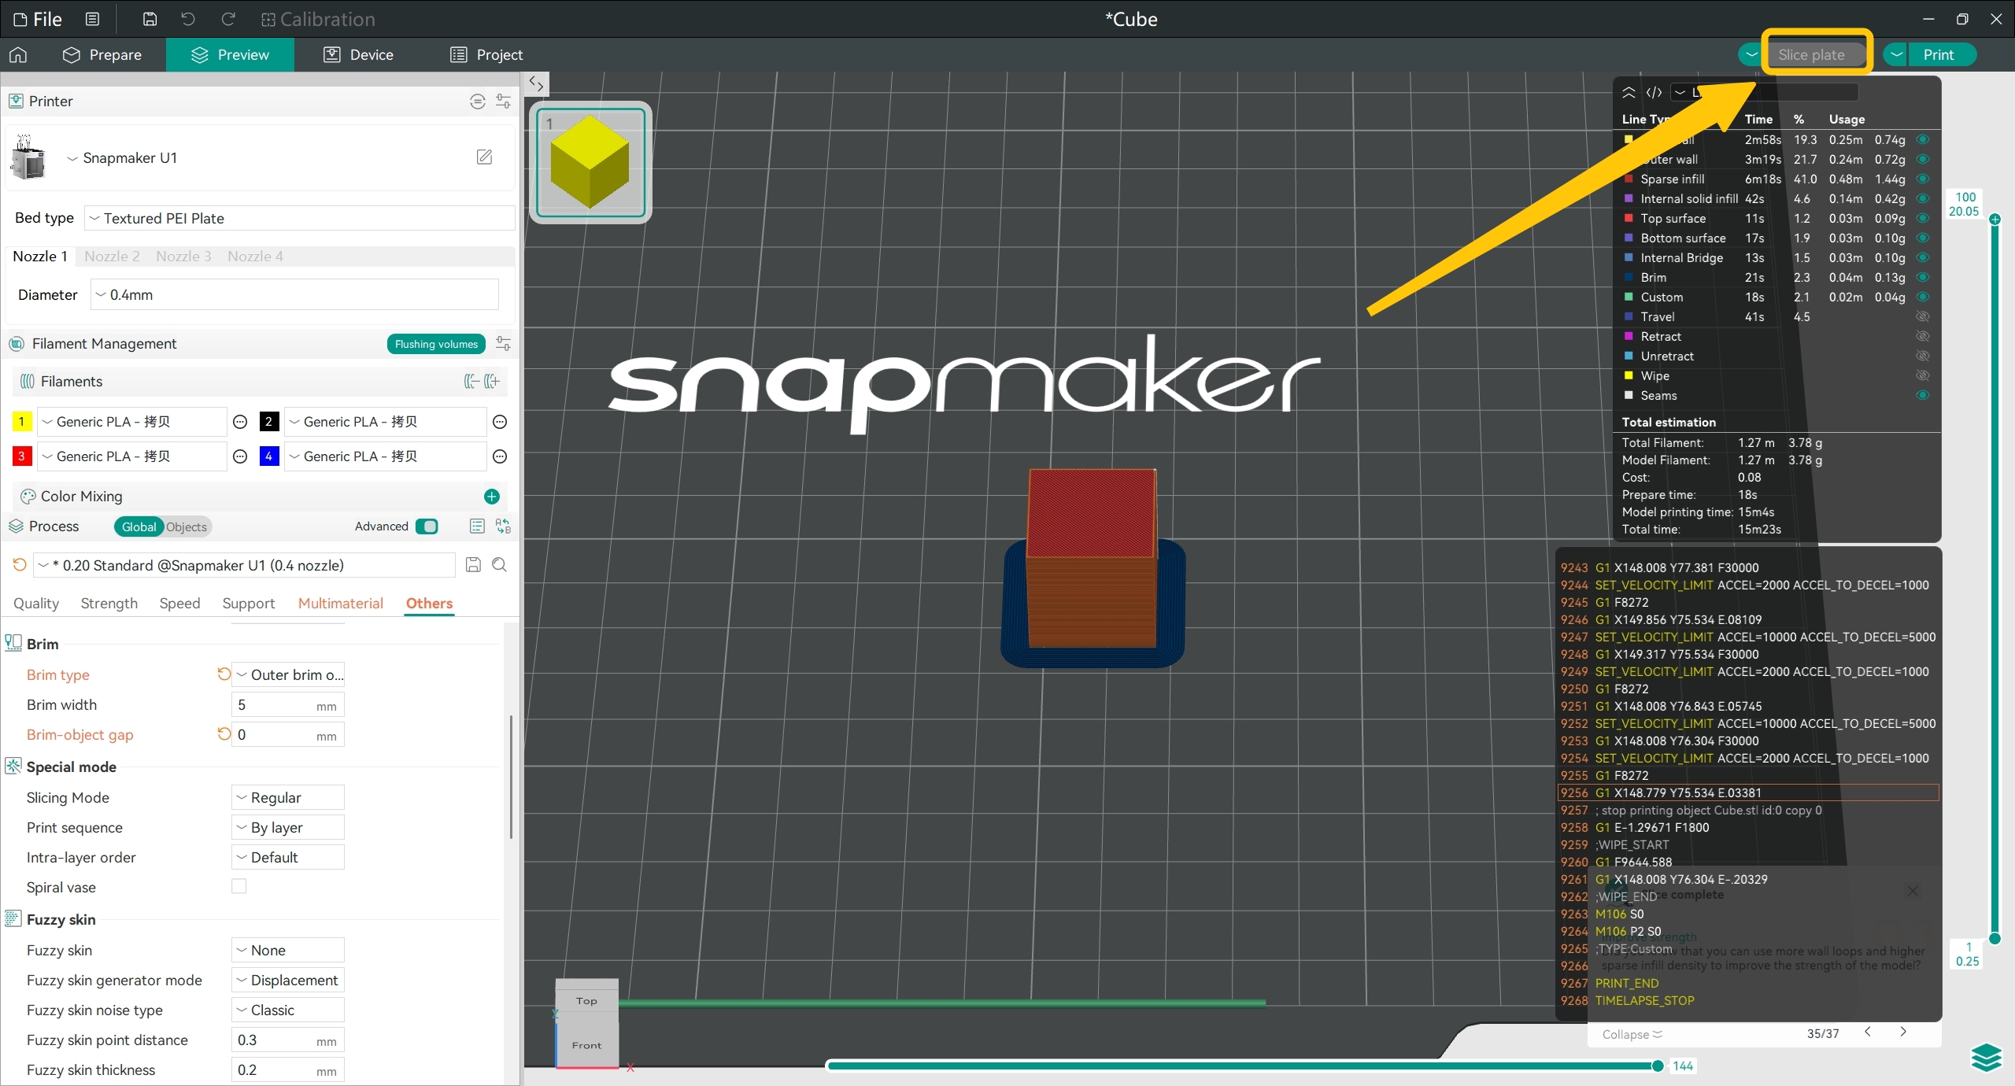Image resolution: width=2015 pixels, height=1086 pixels.
Task: Select the Objects process scope
Action: coord(187,526)
